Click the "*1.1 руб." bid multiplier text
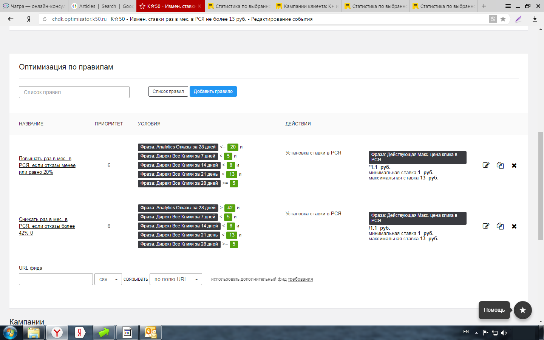544x340 pixels. click(x=380, y=167)
